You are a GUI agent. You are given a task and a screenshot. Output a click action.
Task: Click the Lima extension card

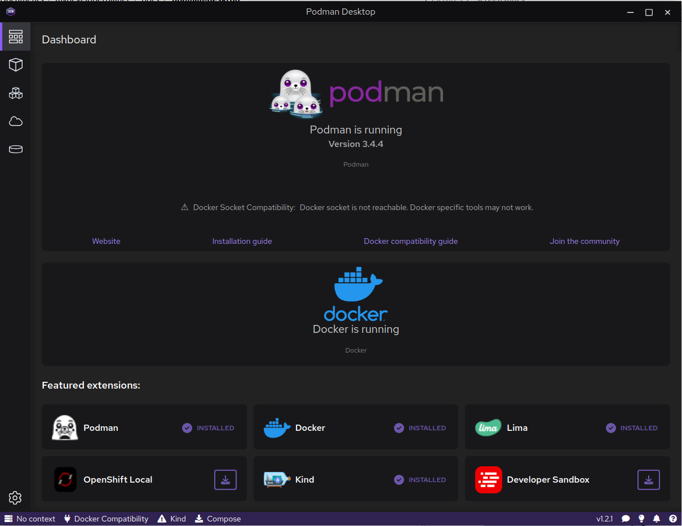[567, 427]
